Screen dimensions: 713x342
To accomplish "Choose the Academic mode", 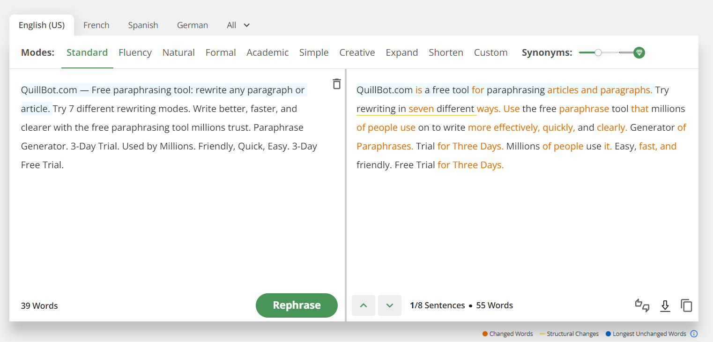I will pyautogui.click(x=268, y=52).
